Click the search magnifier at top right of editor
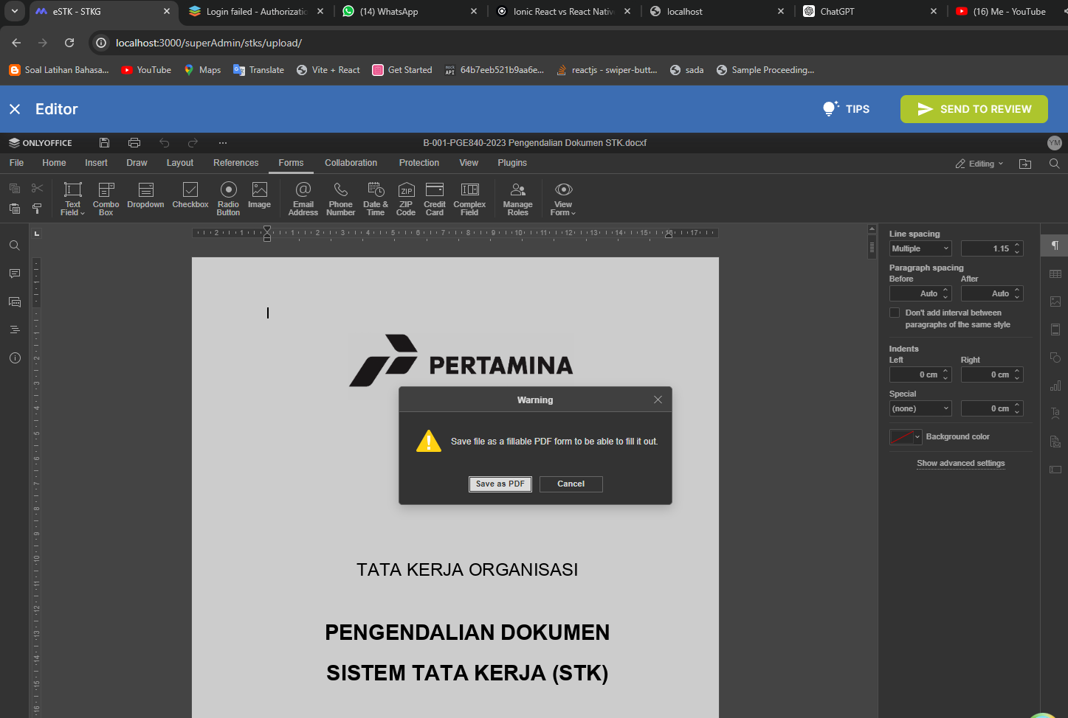Viewport: 1068px width, 718px height. click(x=1054, y=164)
